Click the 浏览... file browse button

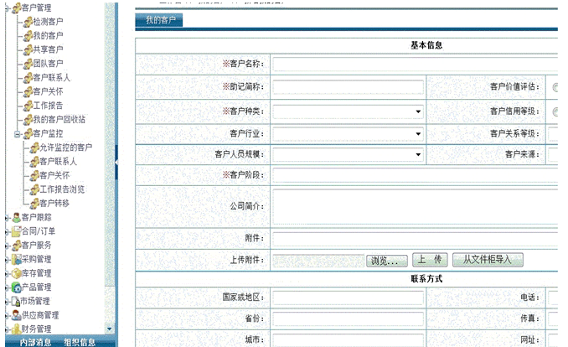coord(386,261)
